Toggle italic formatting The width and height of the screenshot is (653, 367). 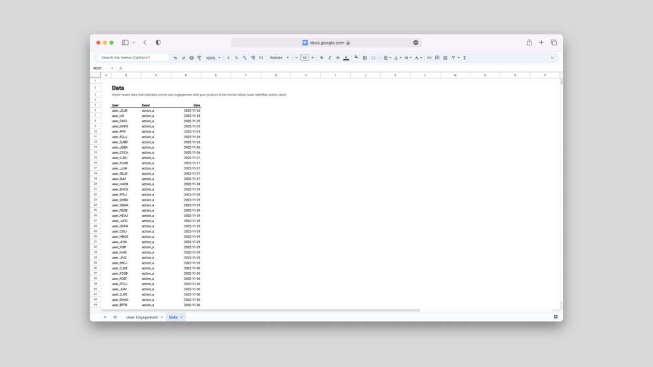[x=329, y=58]
